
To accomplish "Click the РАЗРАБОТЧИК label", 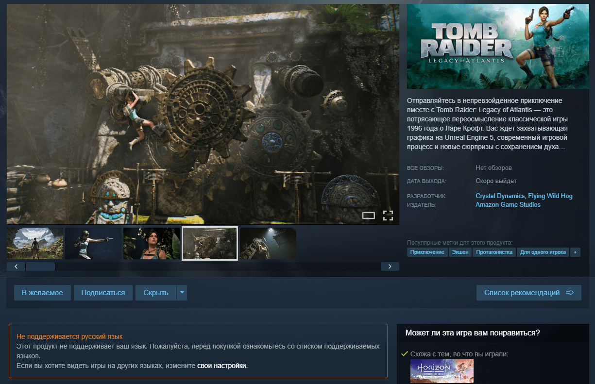I will click(x=426, y=196).
